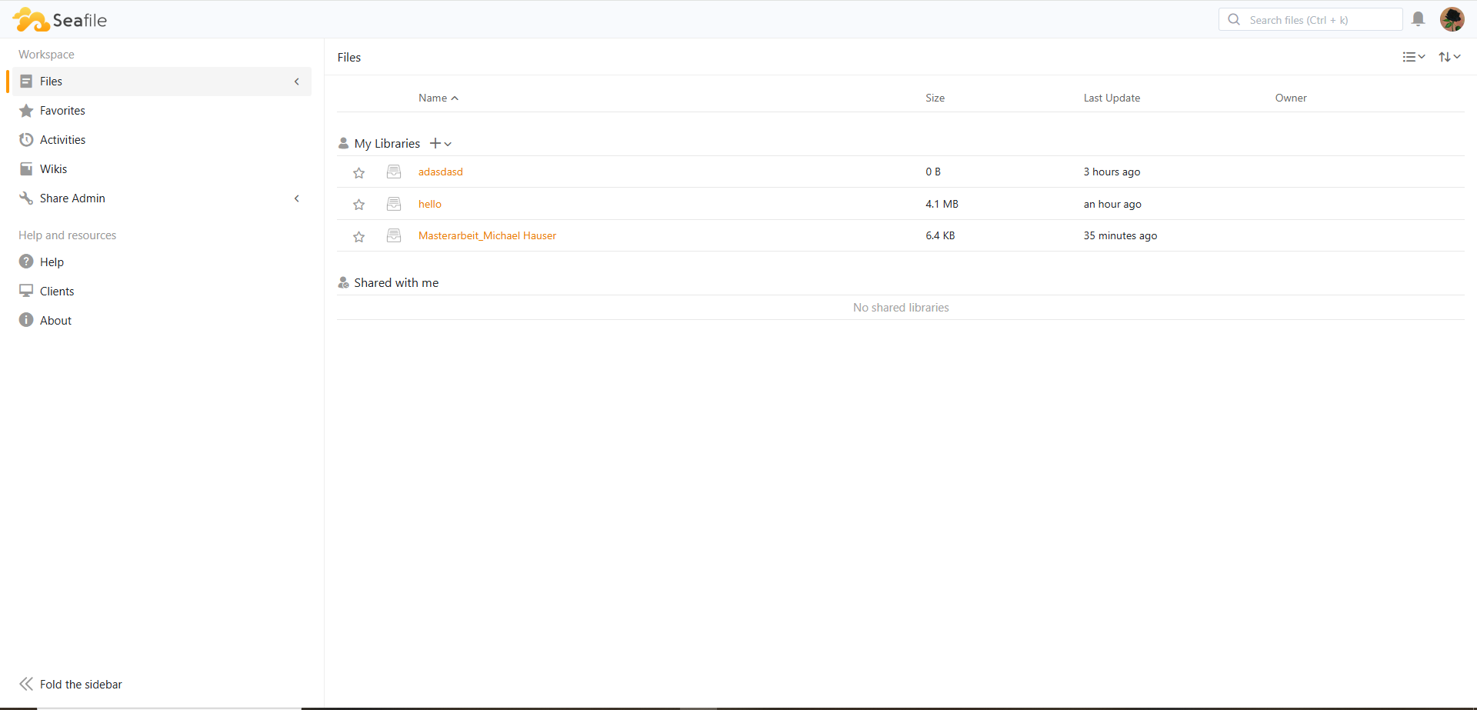Click the search magnifier icon
The width and height of the screenshot is (1477, 710).
point(1234,19)
